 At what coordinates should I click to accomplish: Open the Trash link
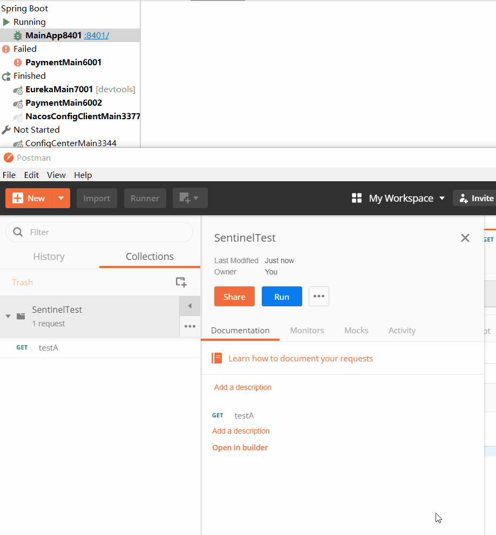pos(22,283)
